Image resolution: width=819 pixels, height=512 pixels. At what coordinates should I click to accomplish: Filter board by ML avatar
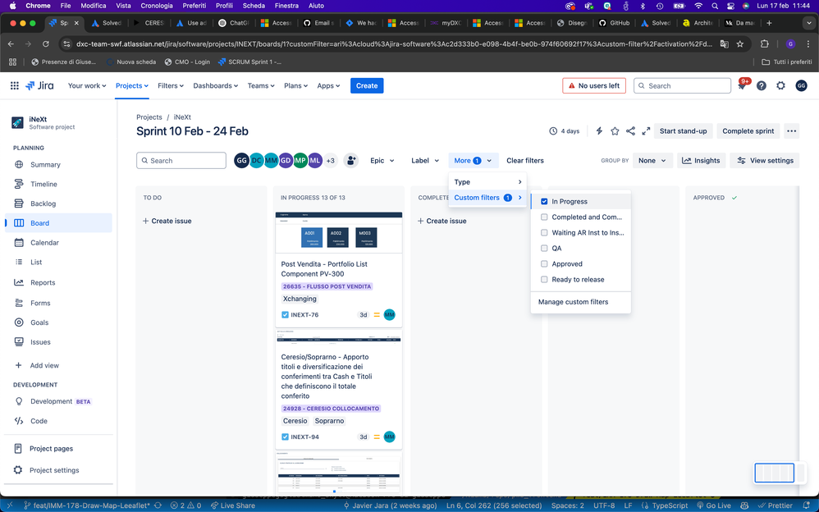point(314,160)
